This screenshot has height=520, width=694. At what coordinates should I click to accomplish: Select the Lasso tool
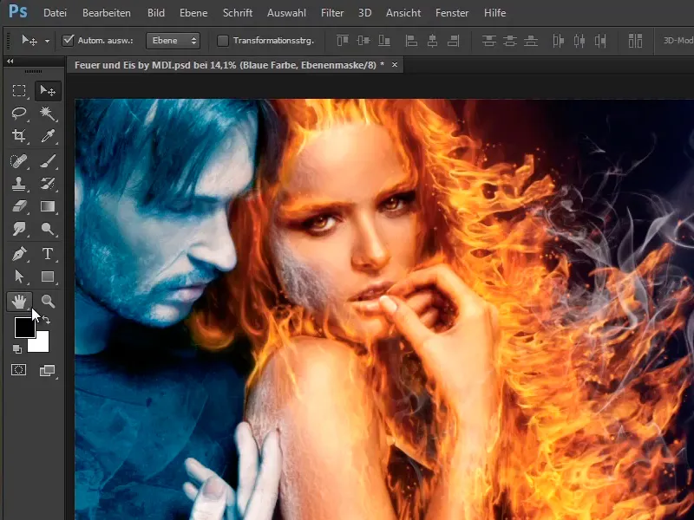click(x=19, y=114)
